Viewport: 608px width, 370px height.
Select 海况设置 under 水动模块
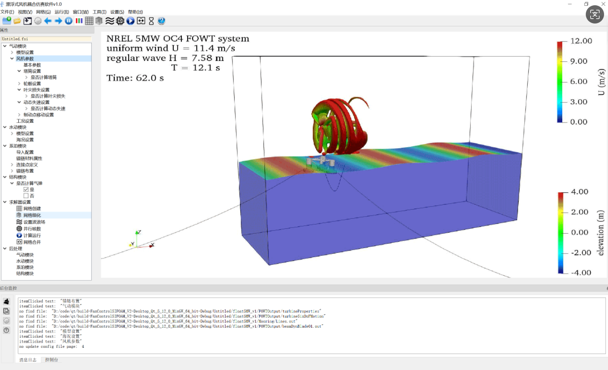25,140
